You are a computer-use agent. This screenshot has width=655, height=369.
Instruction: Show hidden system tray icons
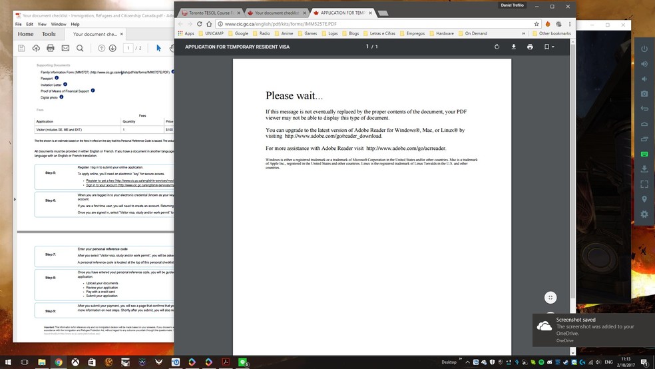[x=467, y=362]
